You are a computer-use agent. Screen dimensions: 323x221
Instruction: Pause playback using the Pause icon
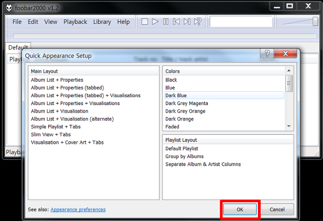(166, 22)
